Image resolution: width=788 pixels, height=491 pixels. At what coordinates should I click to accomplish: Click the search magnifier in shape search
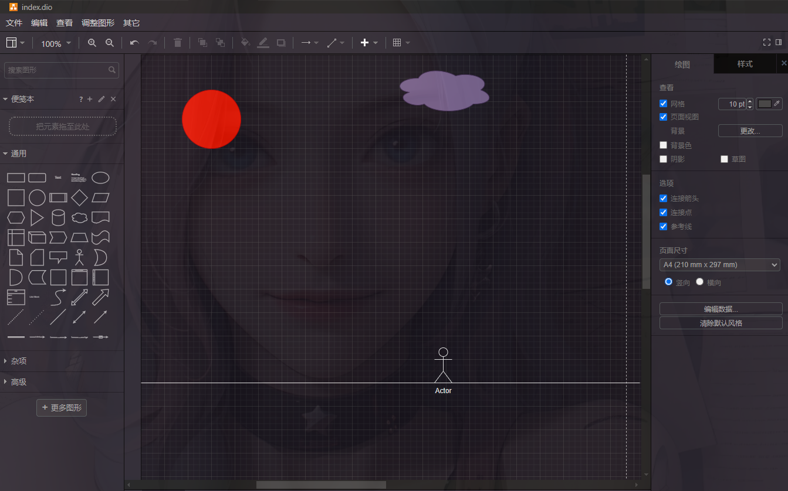coord(112,70)
